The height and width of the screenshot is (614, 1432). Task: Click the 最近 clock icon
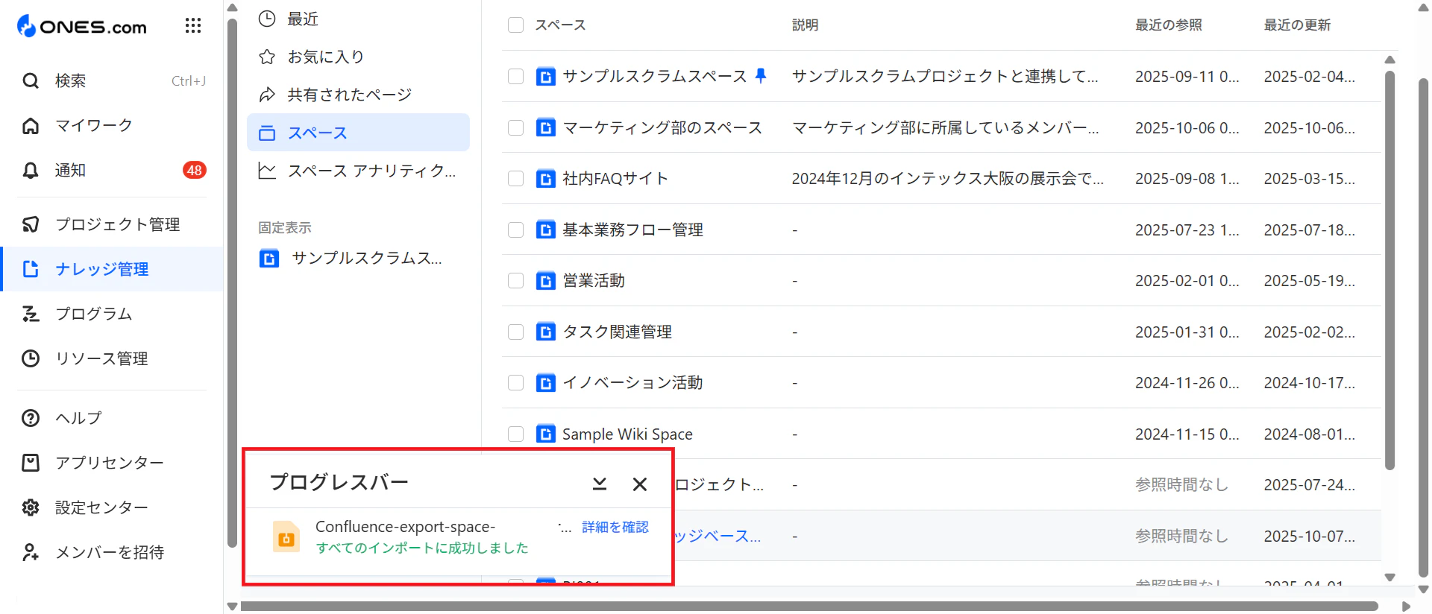click(x=267, y=19)
